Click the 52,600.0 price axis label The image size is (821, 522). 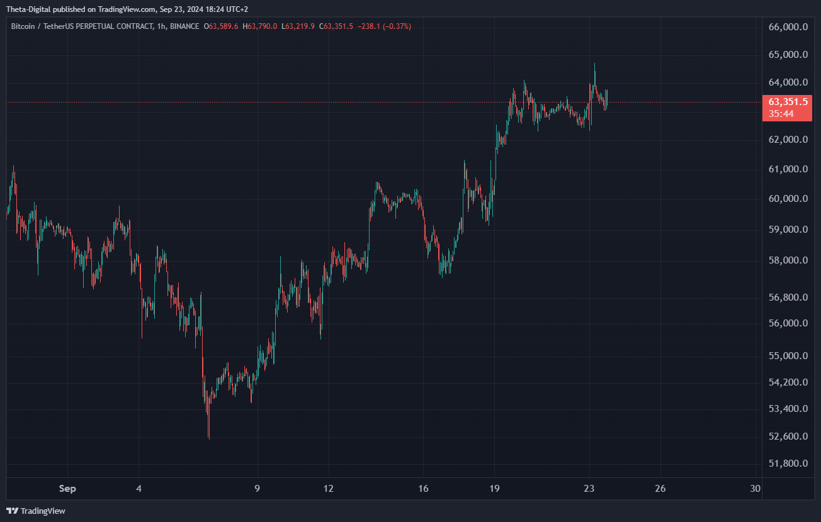(788, 436)
